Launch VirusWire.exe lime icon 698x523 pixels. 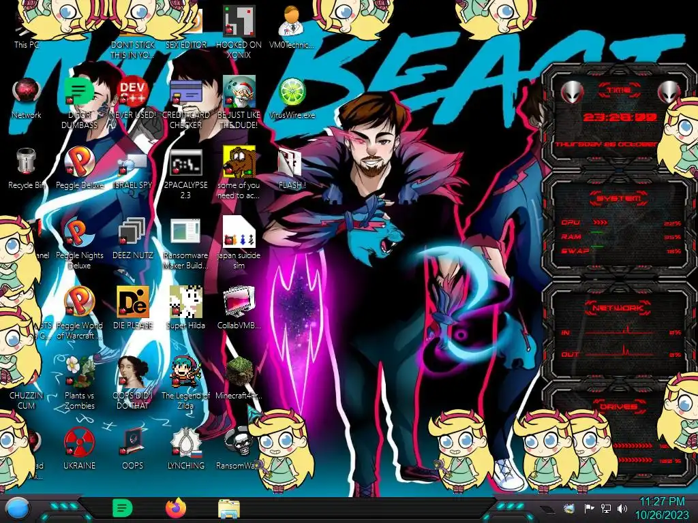tap(292, 98)
